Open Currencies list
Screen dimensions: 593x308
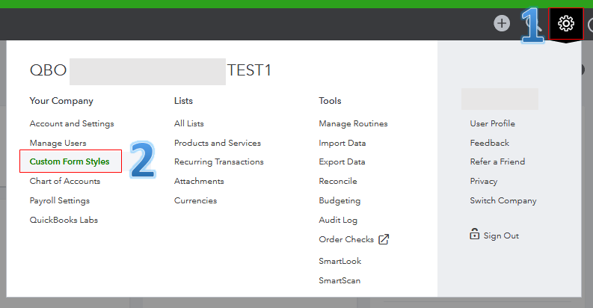pyautogui.click(x=195, y=200)
